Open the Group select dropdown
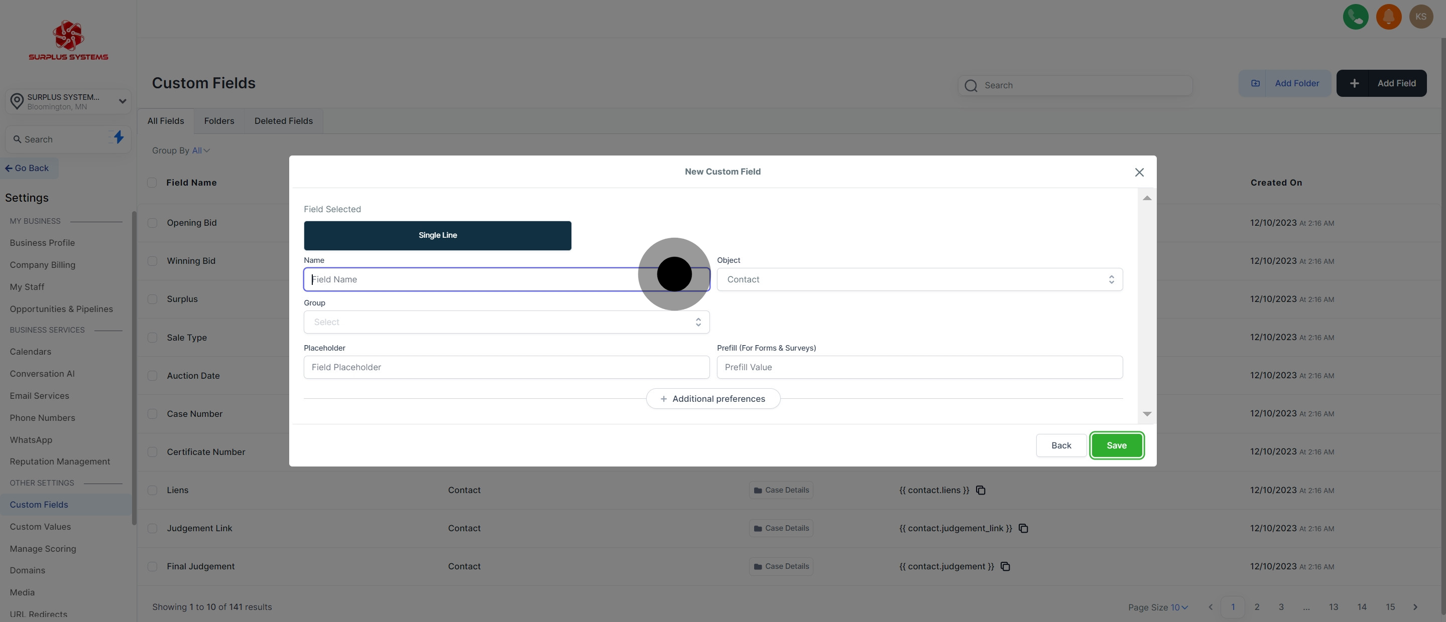 (506, 322)
